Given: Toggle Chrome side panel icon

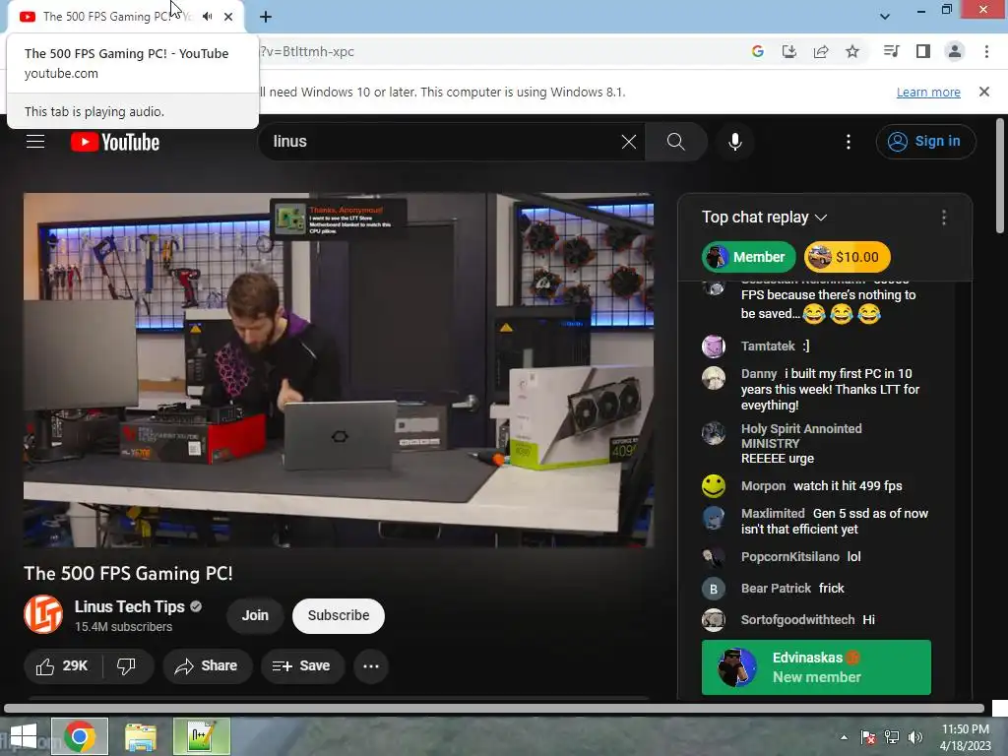Looking at the screenshot, I should tap(923, 51).
